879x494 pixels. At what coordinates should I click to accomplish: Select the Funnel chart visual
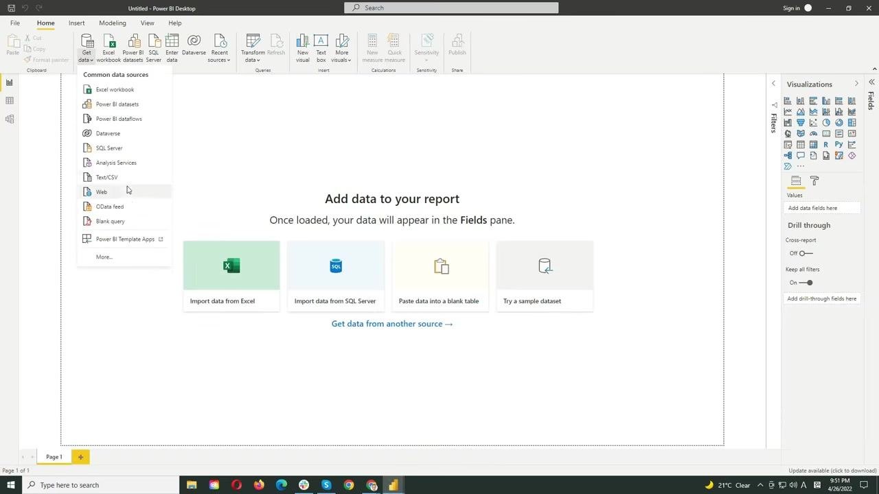801,123
